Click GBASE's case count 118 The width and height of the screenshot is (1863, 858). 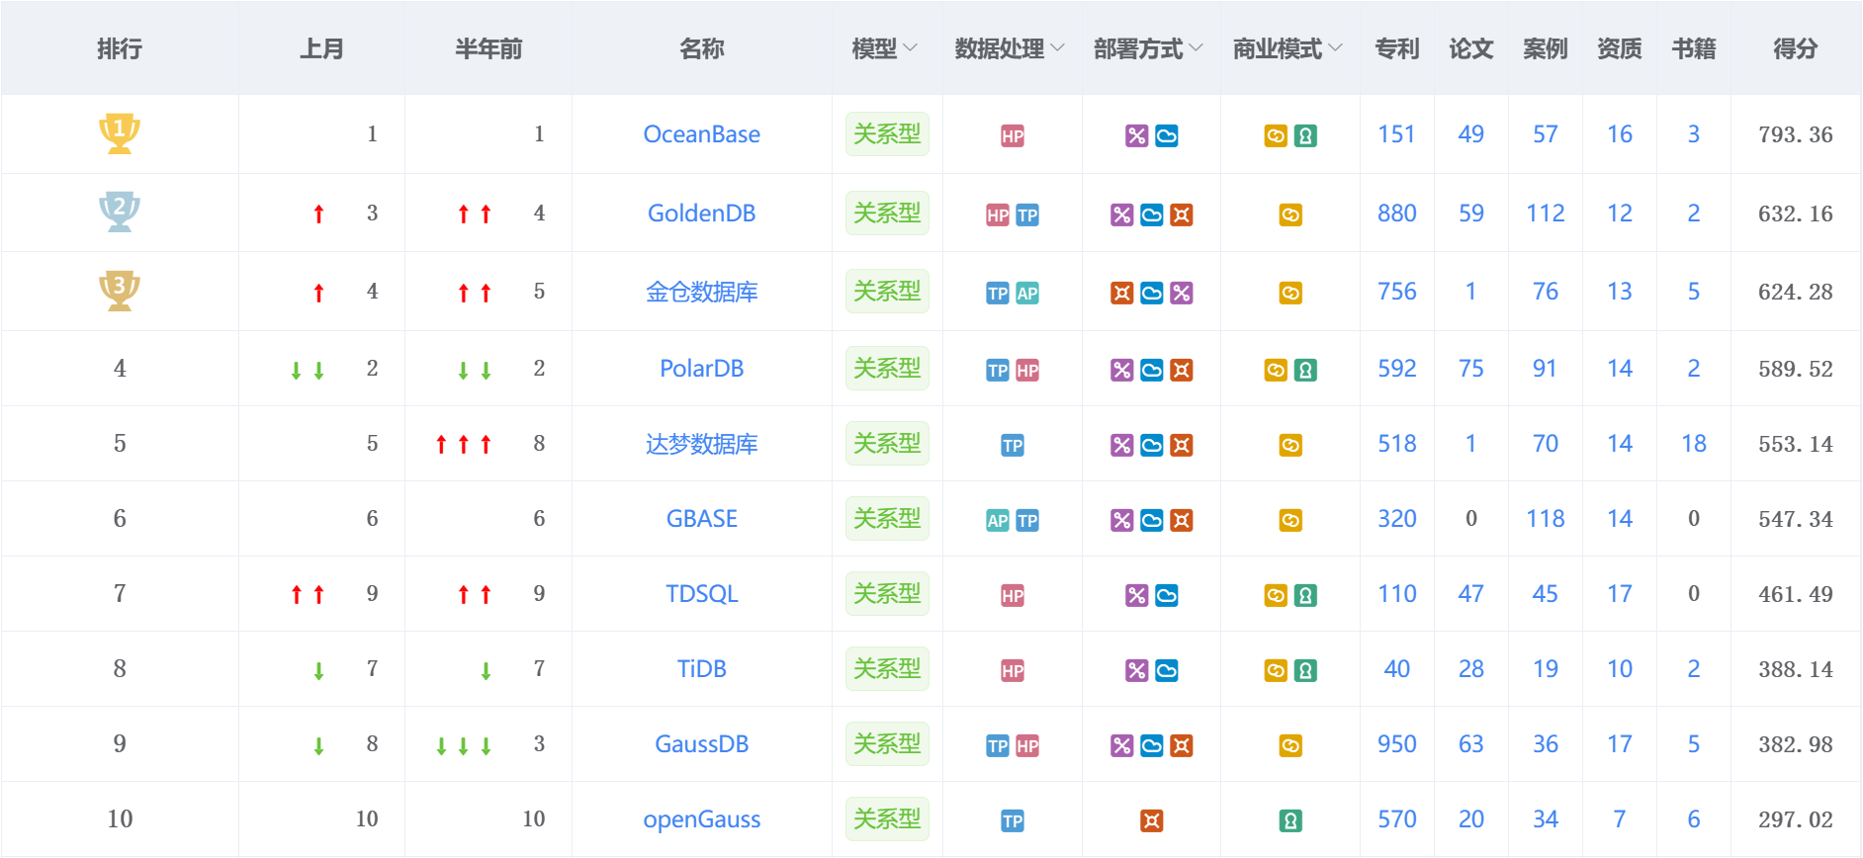1546,519
